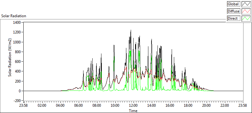Click the 1200 y-axis tick label

coord(18,32)
